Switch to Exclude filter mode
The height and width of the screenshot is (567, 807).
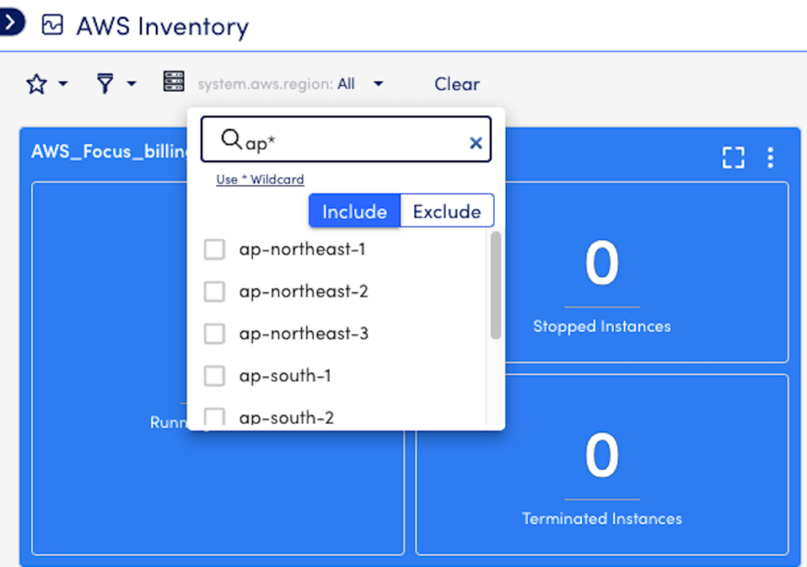coord(447,211)
